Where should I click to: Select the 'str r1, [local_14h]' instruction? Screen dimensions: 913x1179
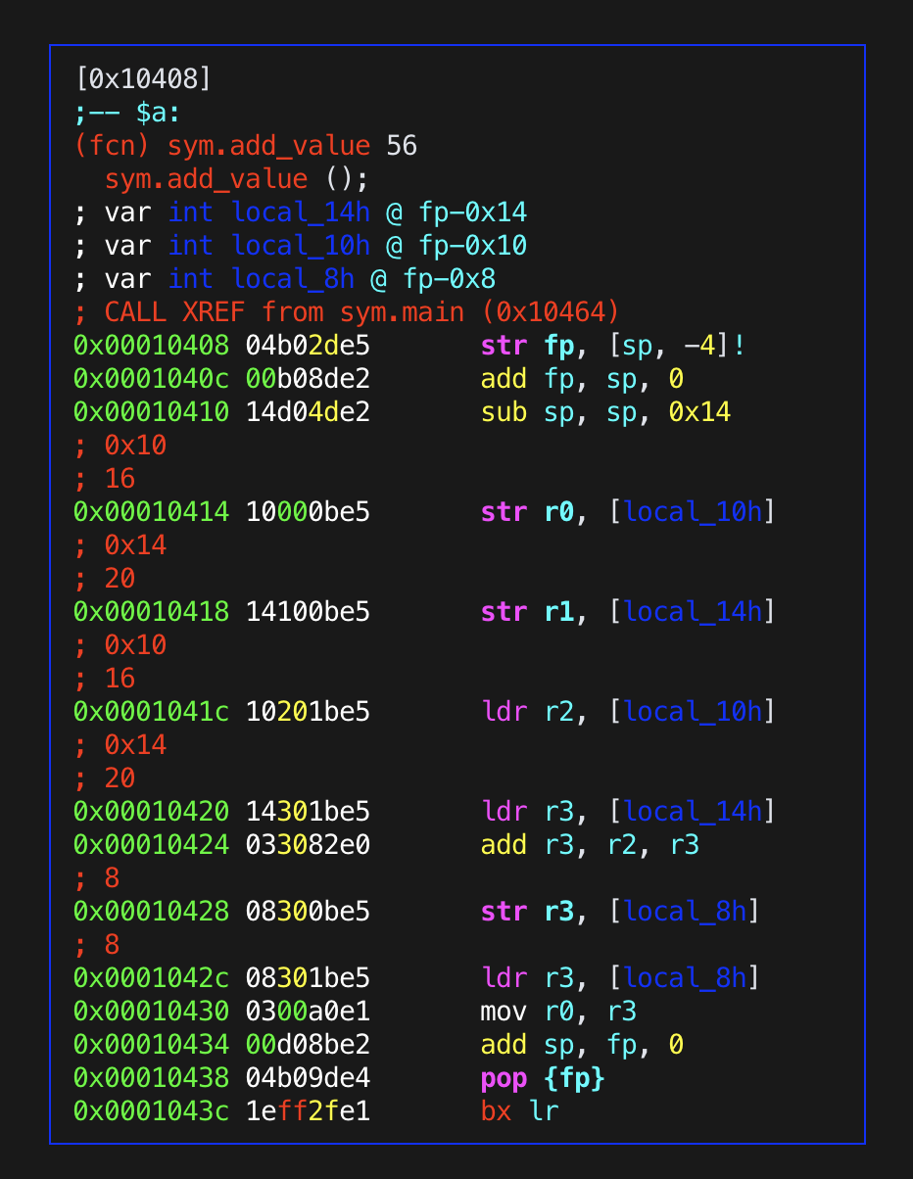[x=628, y=612]
